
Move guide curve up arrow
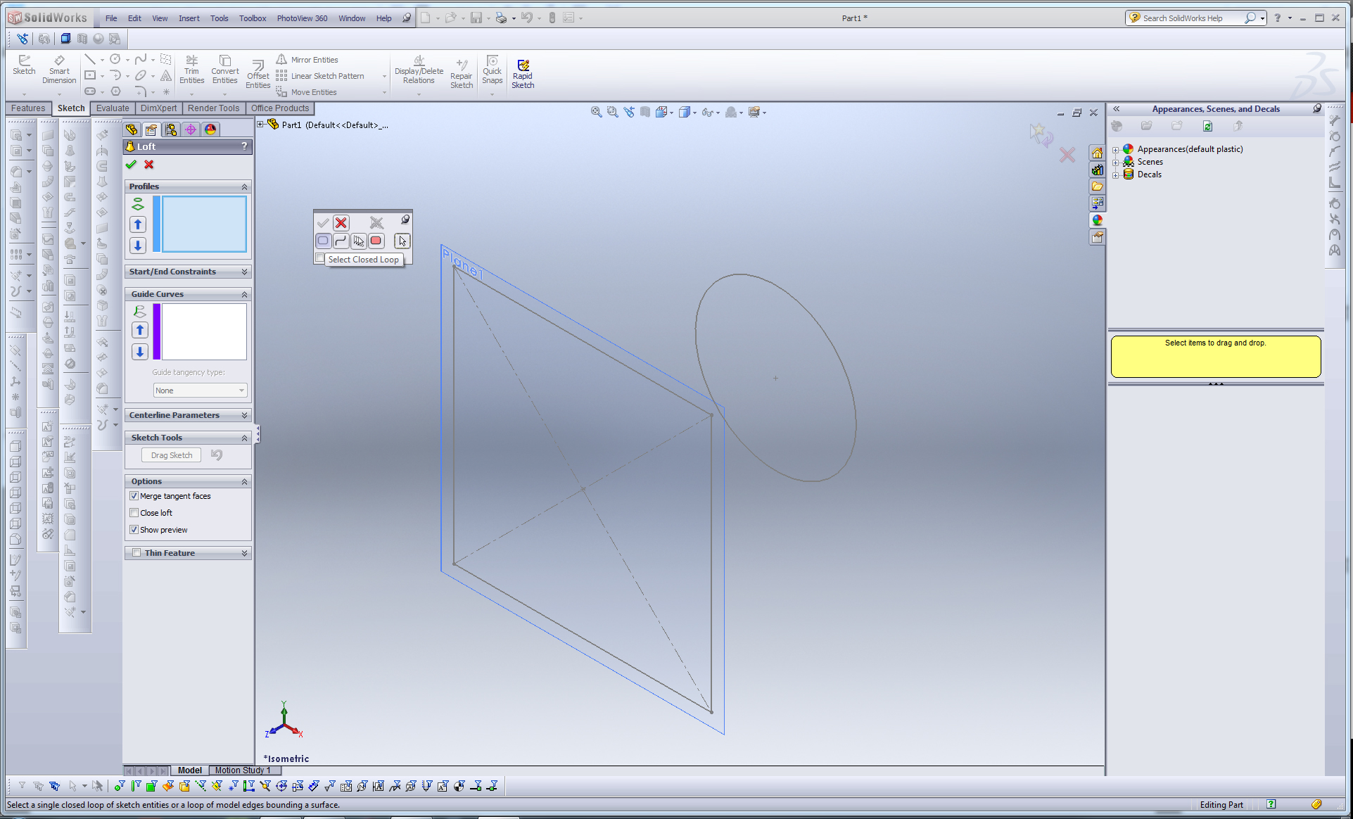tap(140, 330)
